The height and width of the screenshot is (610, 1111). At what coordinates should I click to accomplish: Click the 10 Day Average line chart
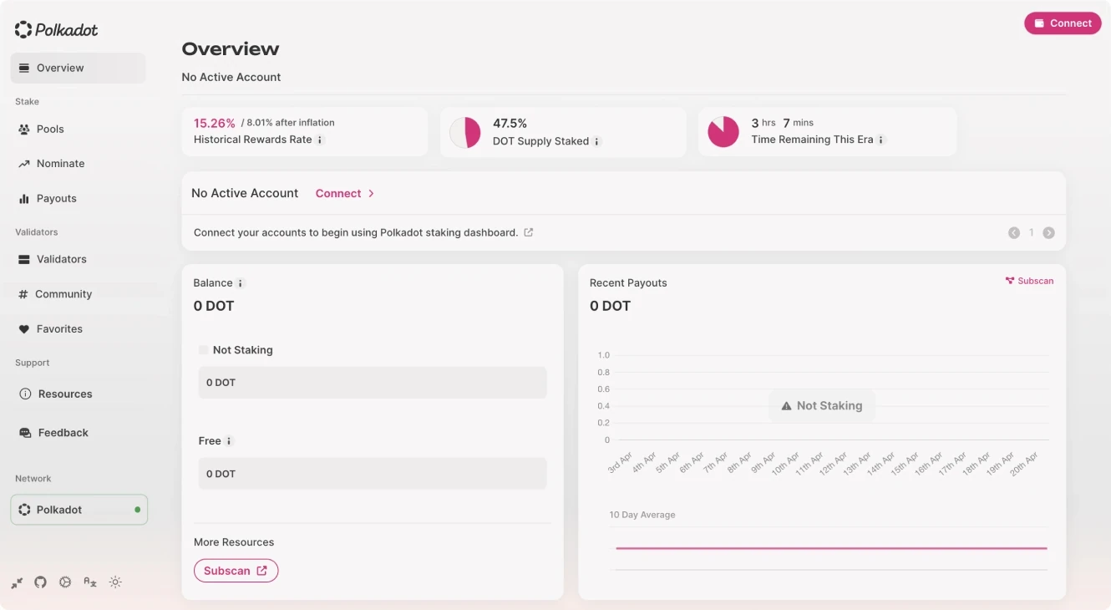point(831,548)
